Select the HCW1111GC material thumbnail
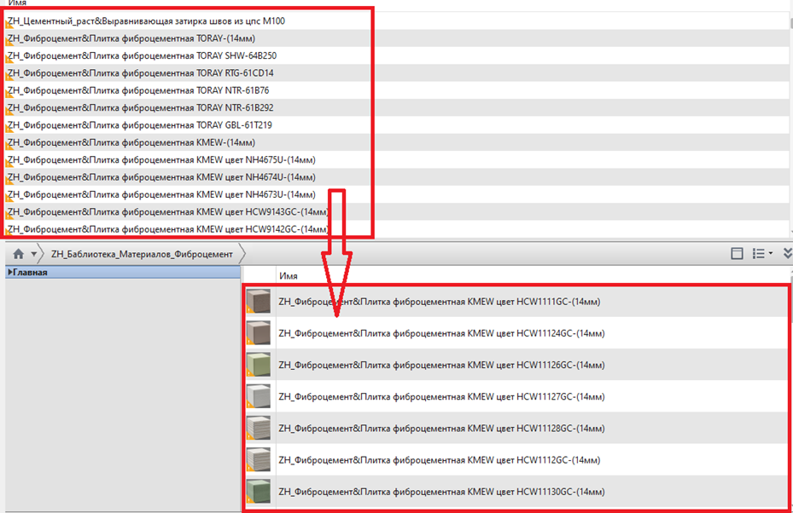Image resolution: width=793 pixels, height=513 pixels. (x=259, y=302)
